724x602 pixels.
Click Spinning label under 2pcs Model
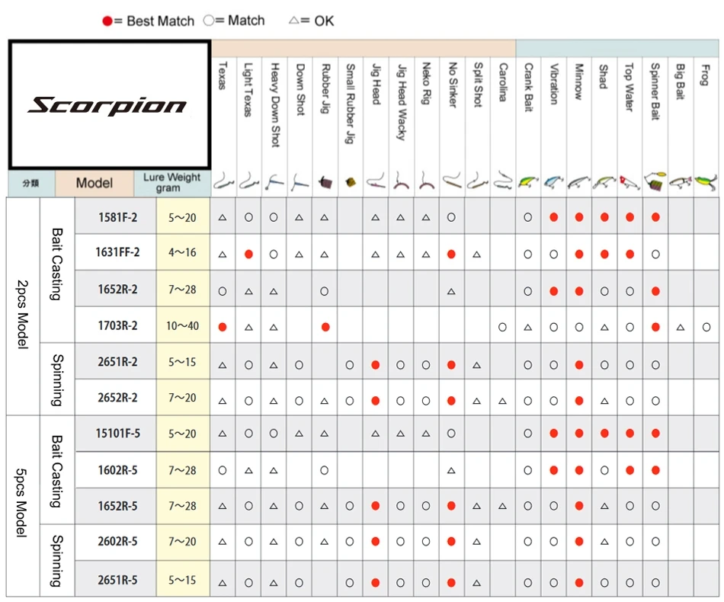click(57, 380)
